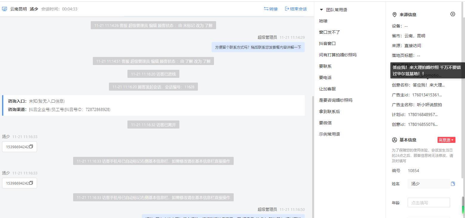Click 计划id value 178016848957...

click(423, 115)
